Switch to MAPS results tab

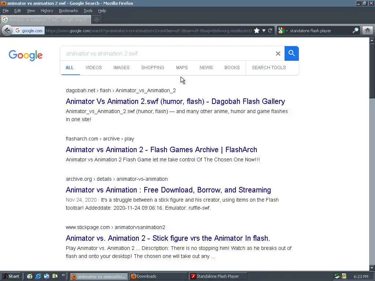click(x=182, y=68)
